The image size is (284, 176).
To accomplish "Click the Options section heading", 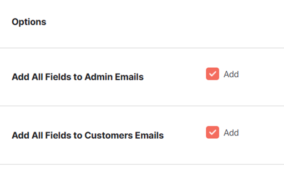I will click(x=29, y=22).
